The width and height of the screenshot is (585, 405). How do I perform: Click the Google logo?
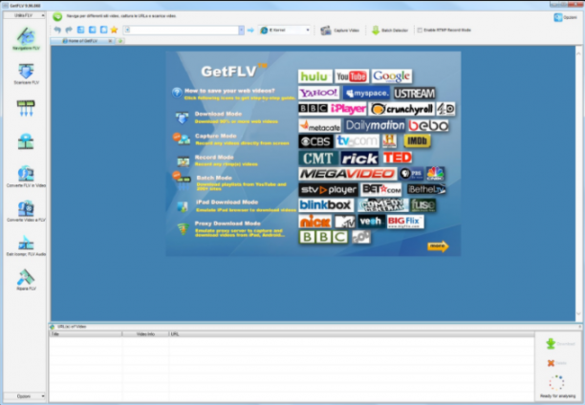392,76
